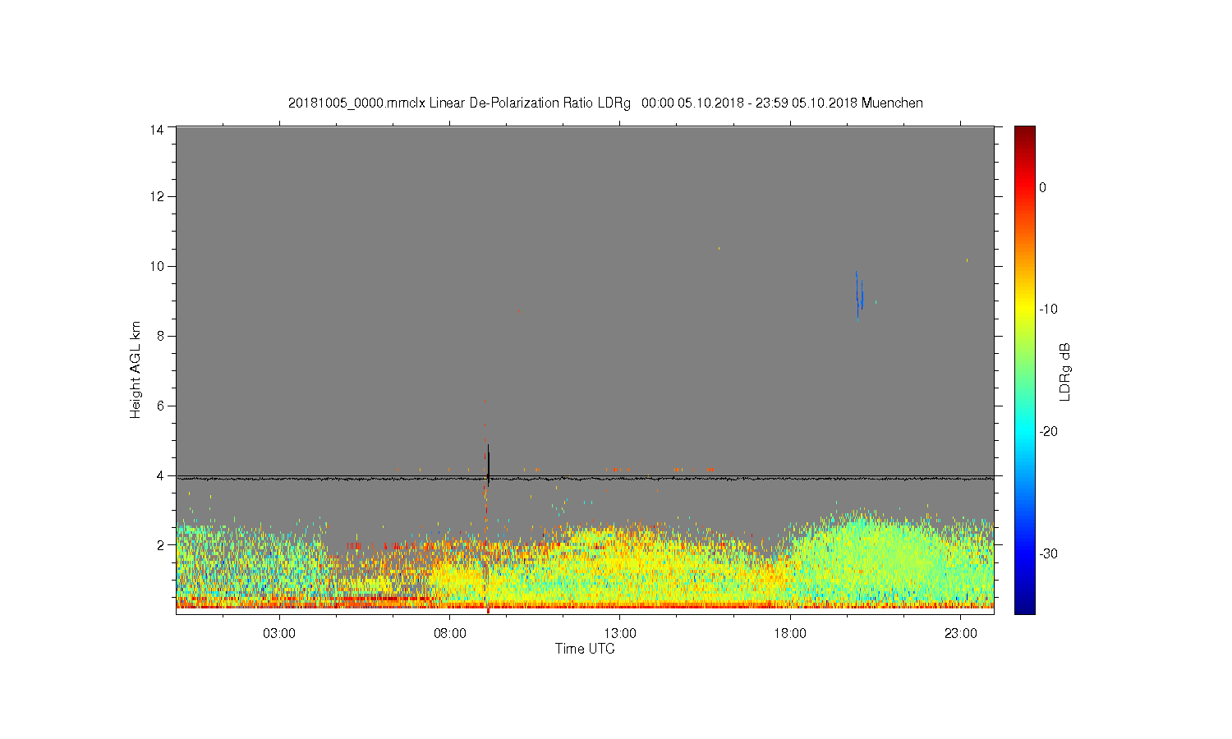1232x739 pixels.
Task: Click the 23:00 time tick label
Action: 961,634
